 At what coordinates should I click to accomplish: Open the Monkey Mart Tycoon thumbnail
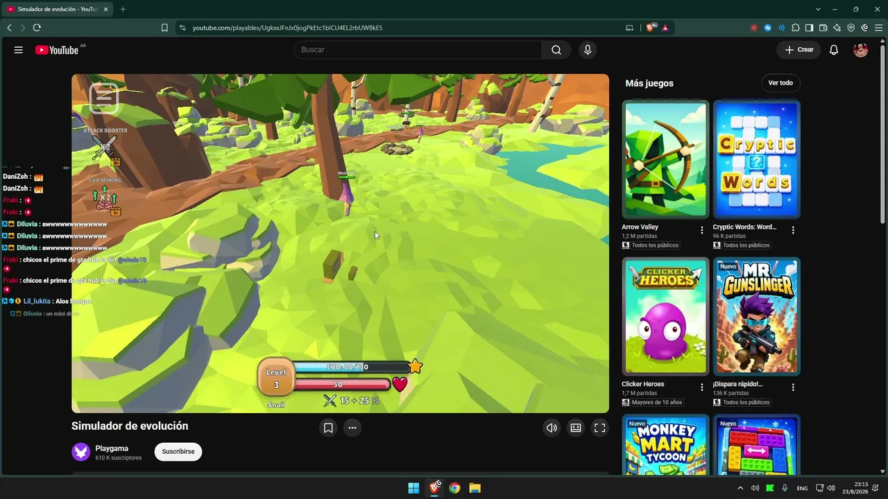666,445
